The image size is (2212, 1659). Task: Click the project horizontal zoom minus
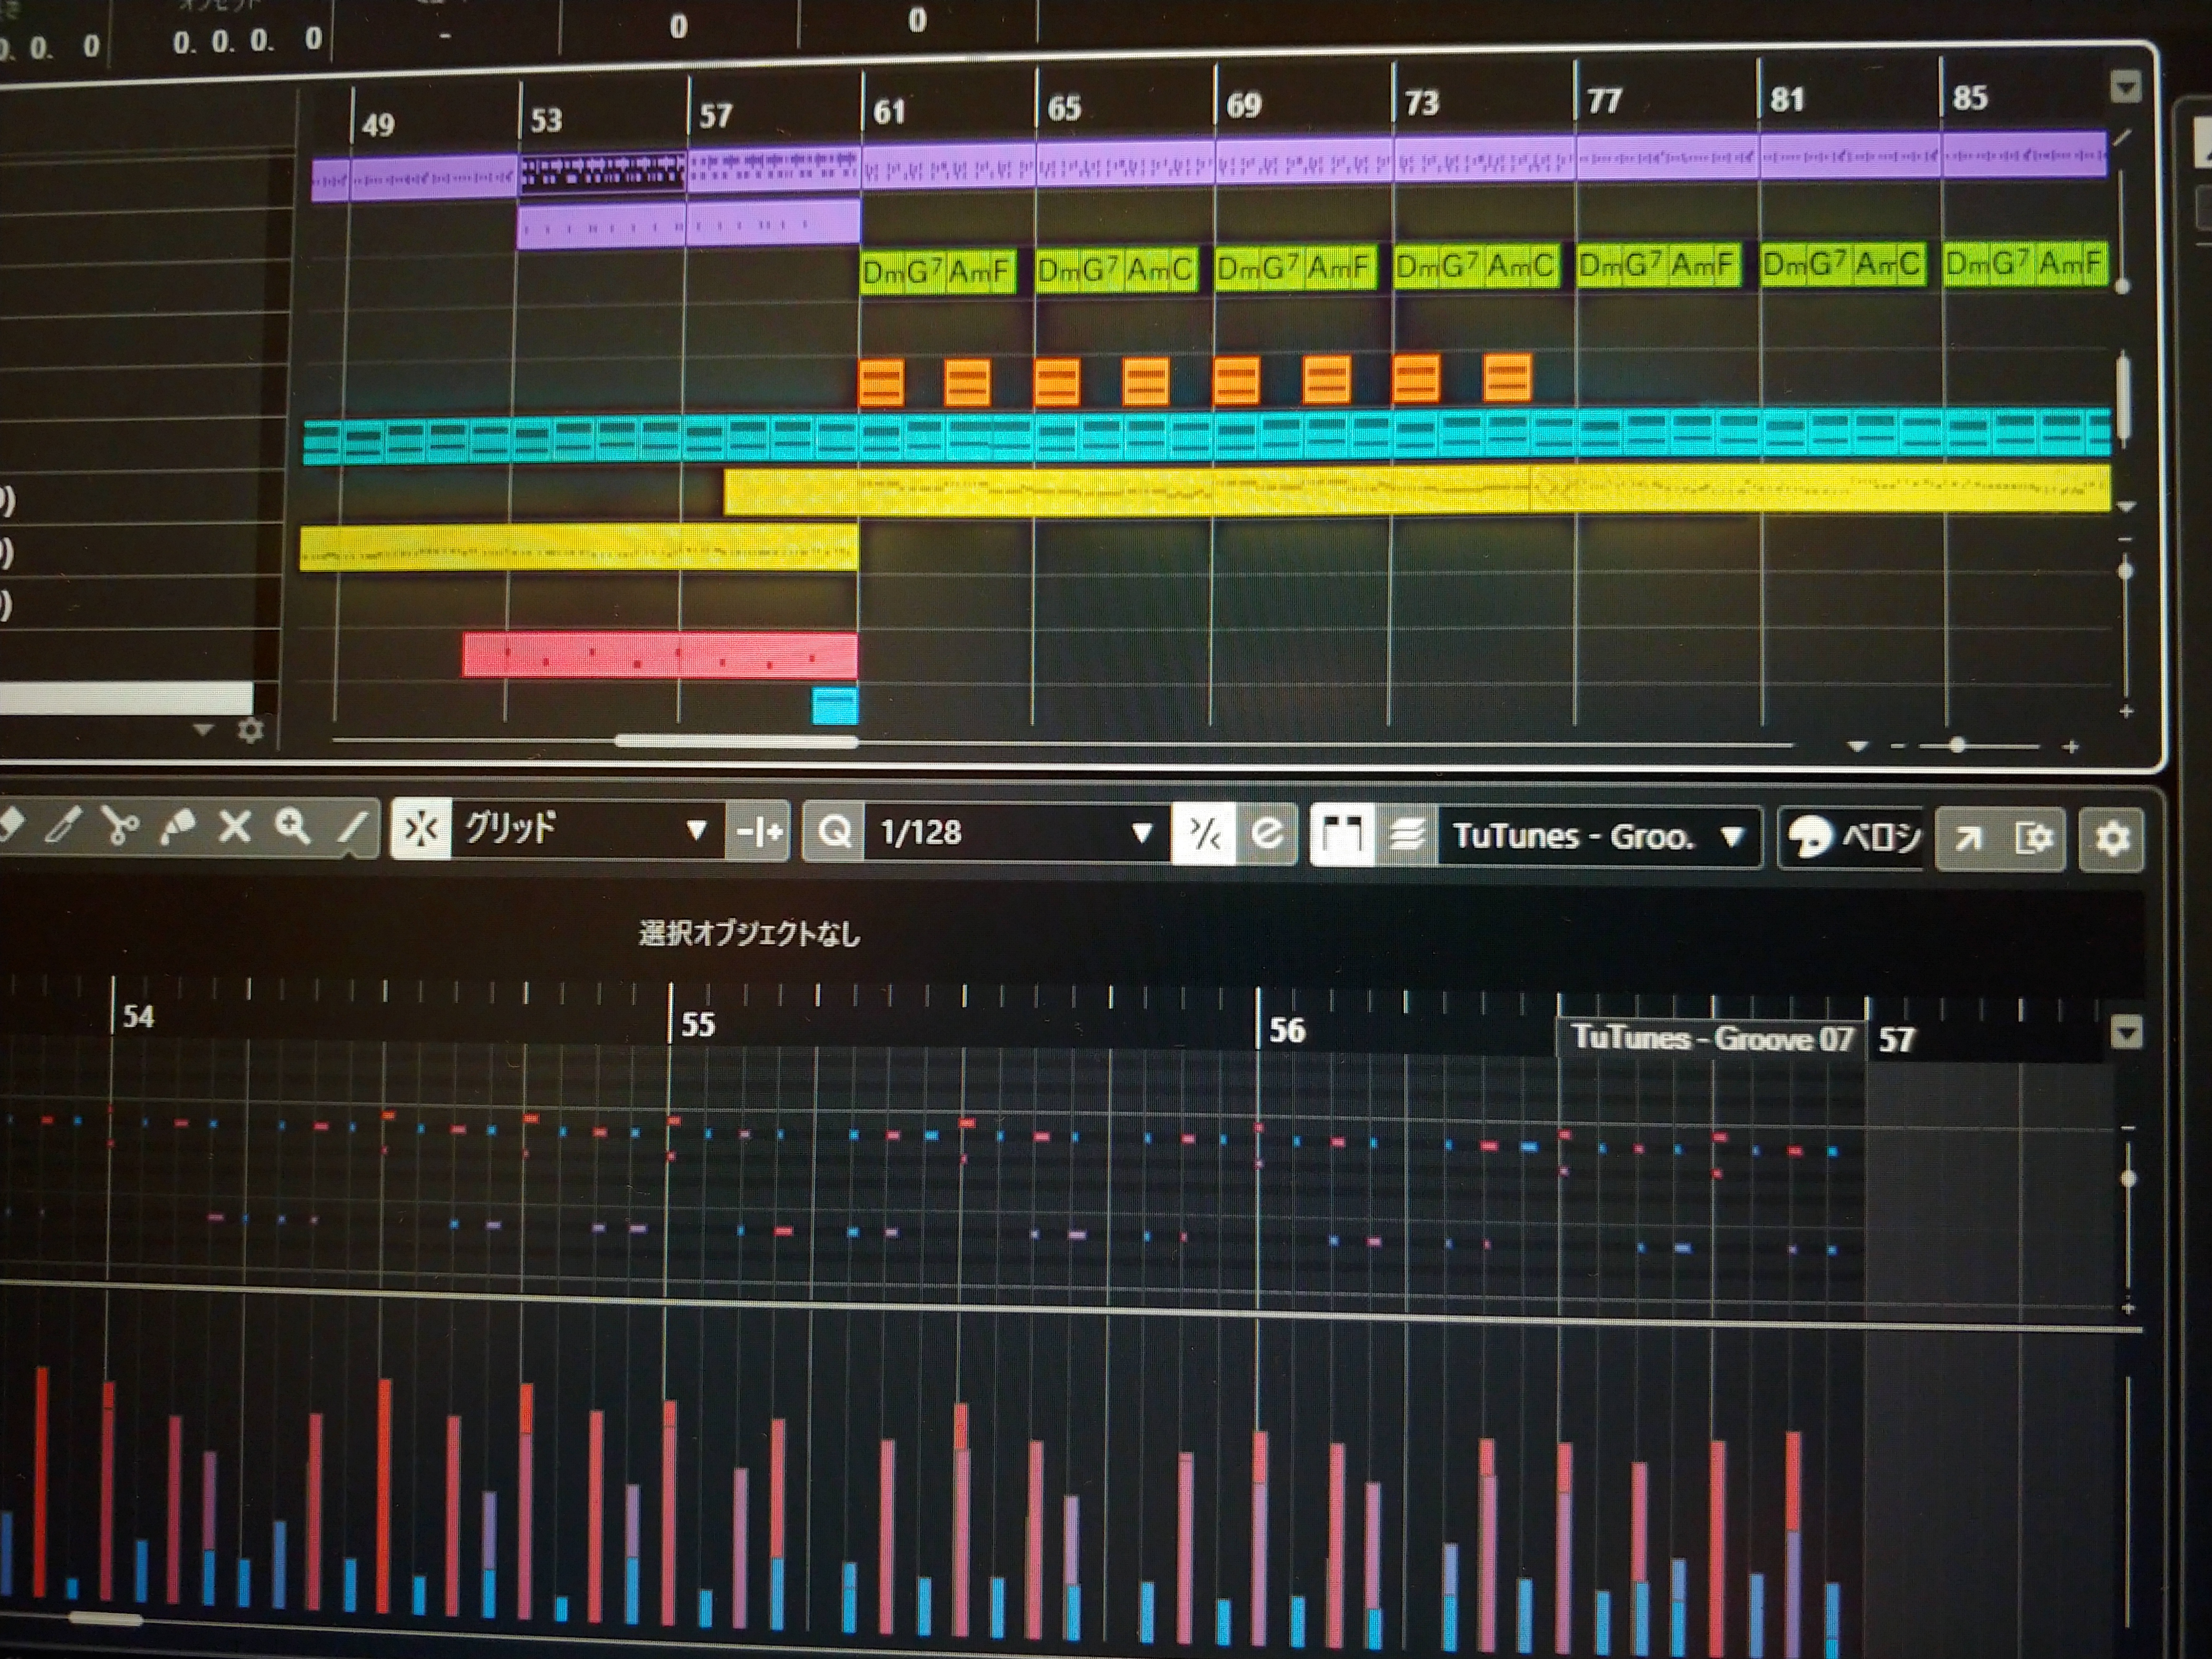(1898, 746)
